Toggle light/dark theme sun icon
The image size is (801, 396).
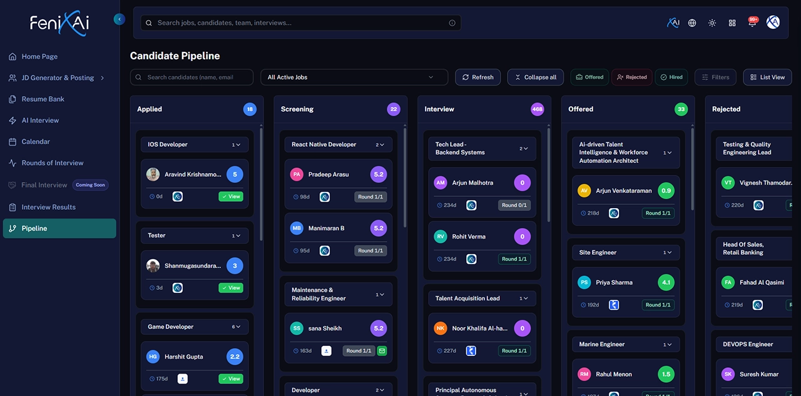point(712,23)
